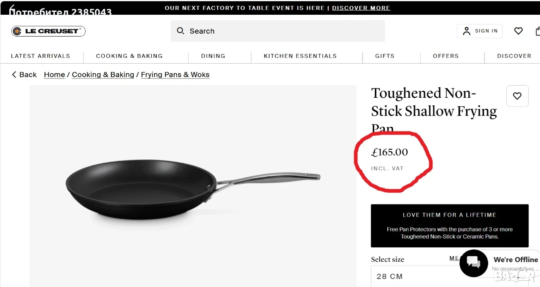Click the frying pan product image
Image resolution: width=540 pixels, height=287 pixels.
(193, 186)
